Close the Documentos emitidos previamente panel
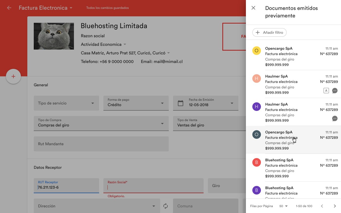The height and width of the screenshot is (213, 341). tap(253, 8)
